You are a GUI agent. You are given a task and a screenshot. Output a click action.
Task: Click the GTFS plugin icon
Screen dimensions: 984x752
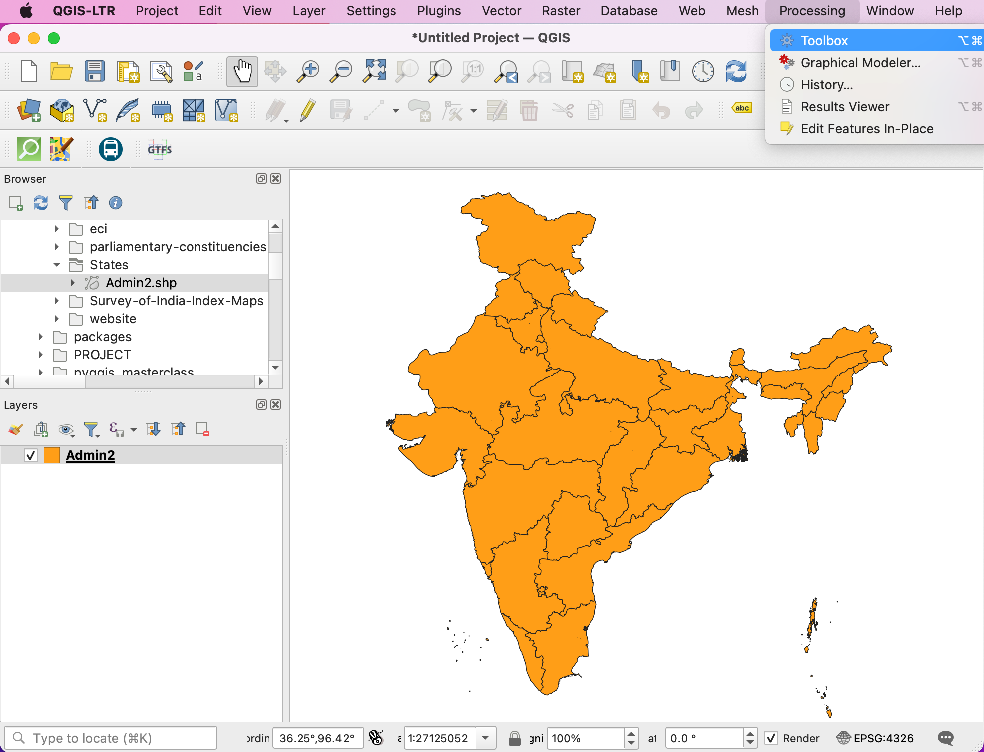pyautogui.click(x=159, y=149)
